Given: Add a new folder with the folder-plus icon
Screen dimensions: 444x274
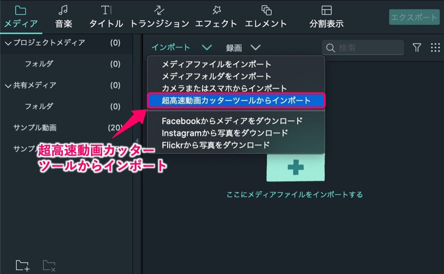Looking at the screenshot, I should click(x=23, y=265).
